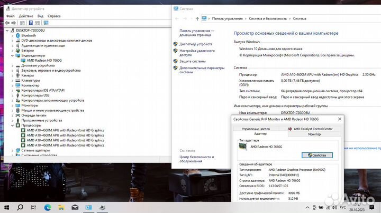Viewport: 381px width, 213px height.
Task: Select the Контроллеры USB category icon
Action: (18, 95)
